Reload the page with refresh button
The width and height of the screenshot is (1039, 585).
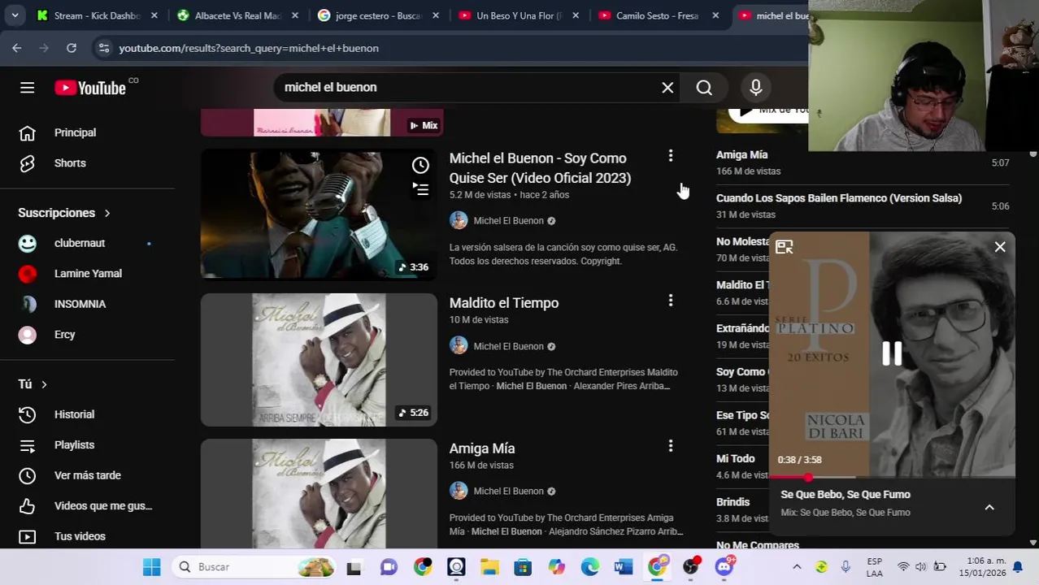(x=72, y=48)
